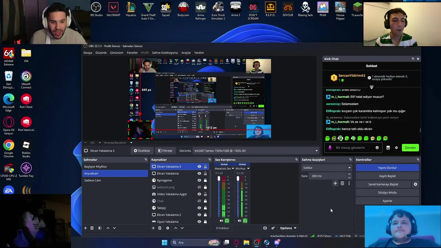Show the Chat source with its eye icon
The image size is (441, 248).
[199, 201]
